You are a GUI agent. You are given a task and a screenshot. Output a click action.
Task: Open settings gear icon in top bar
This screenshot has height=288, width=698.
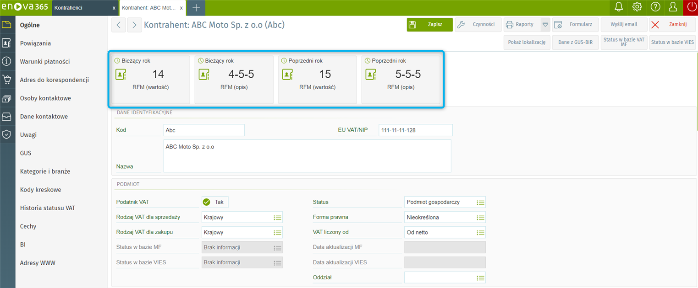tap(637, 7)
